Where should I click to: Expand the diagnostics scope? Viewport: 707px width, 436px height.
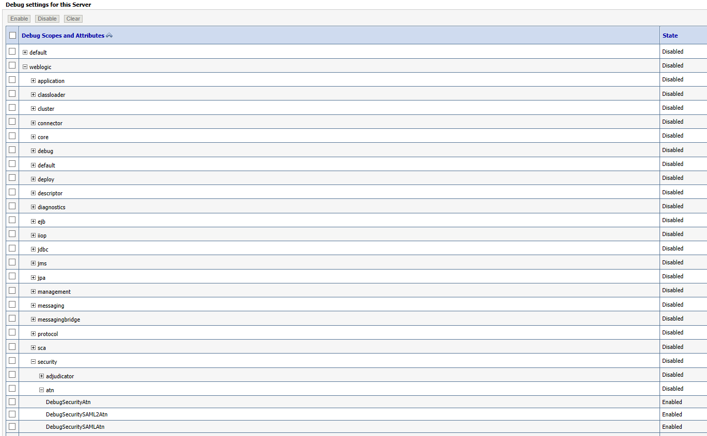point(33,207)
